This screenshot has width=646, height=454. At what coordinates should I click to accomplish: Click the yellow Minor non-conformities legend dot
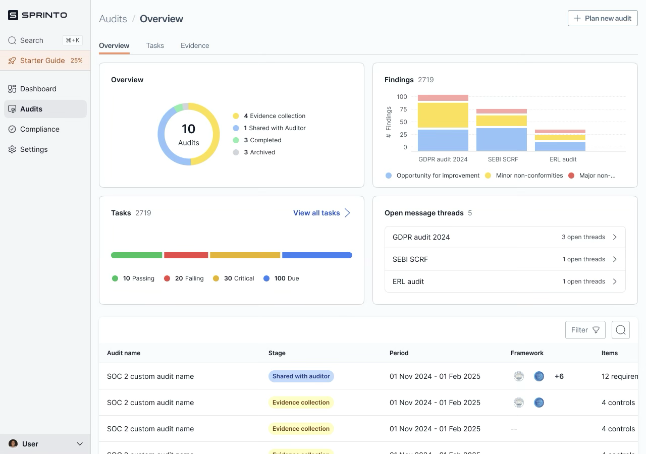(x=488, y=176)
